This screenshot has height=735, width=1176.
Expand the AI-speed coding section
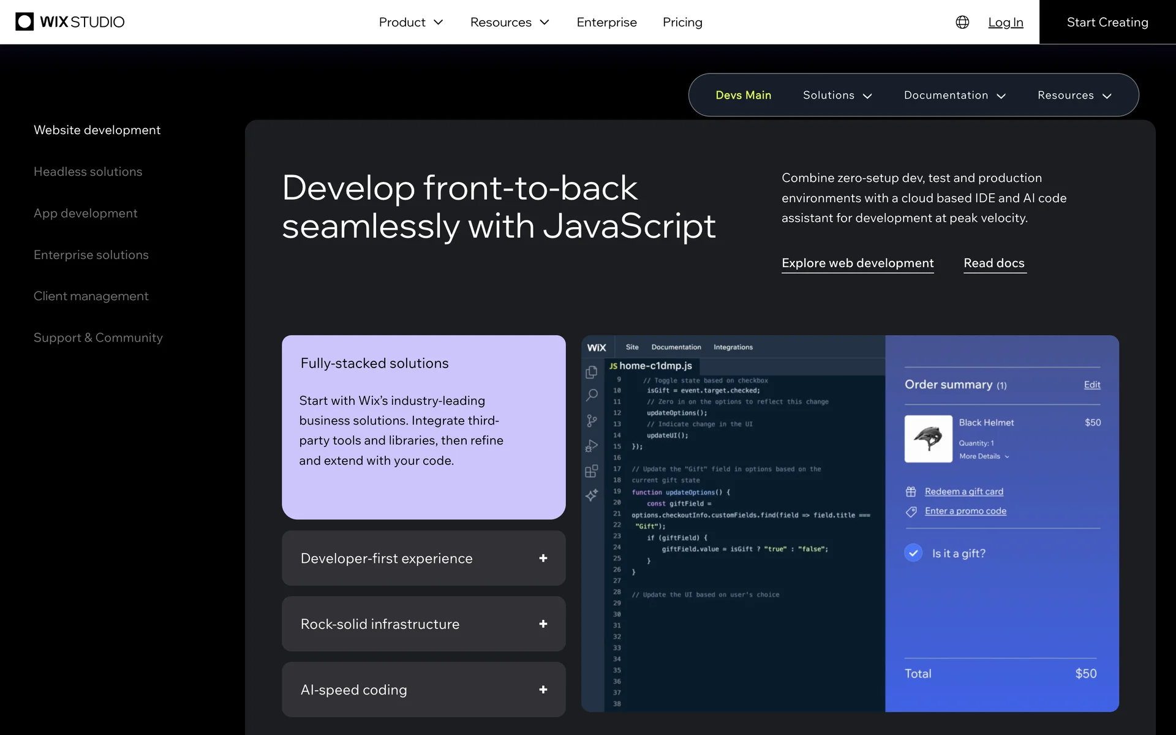[x=543, y=690]
